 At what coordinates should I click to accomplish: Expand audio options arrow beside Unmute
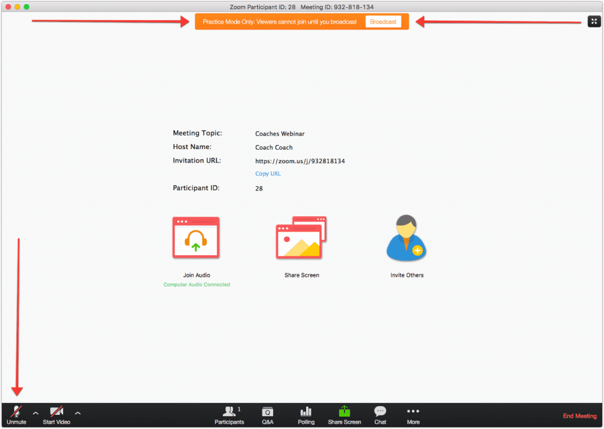pos(35,413)
